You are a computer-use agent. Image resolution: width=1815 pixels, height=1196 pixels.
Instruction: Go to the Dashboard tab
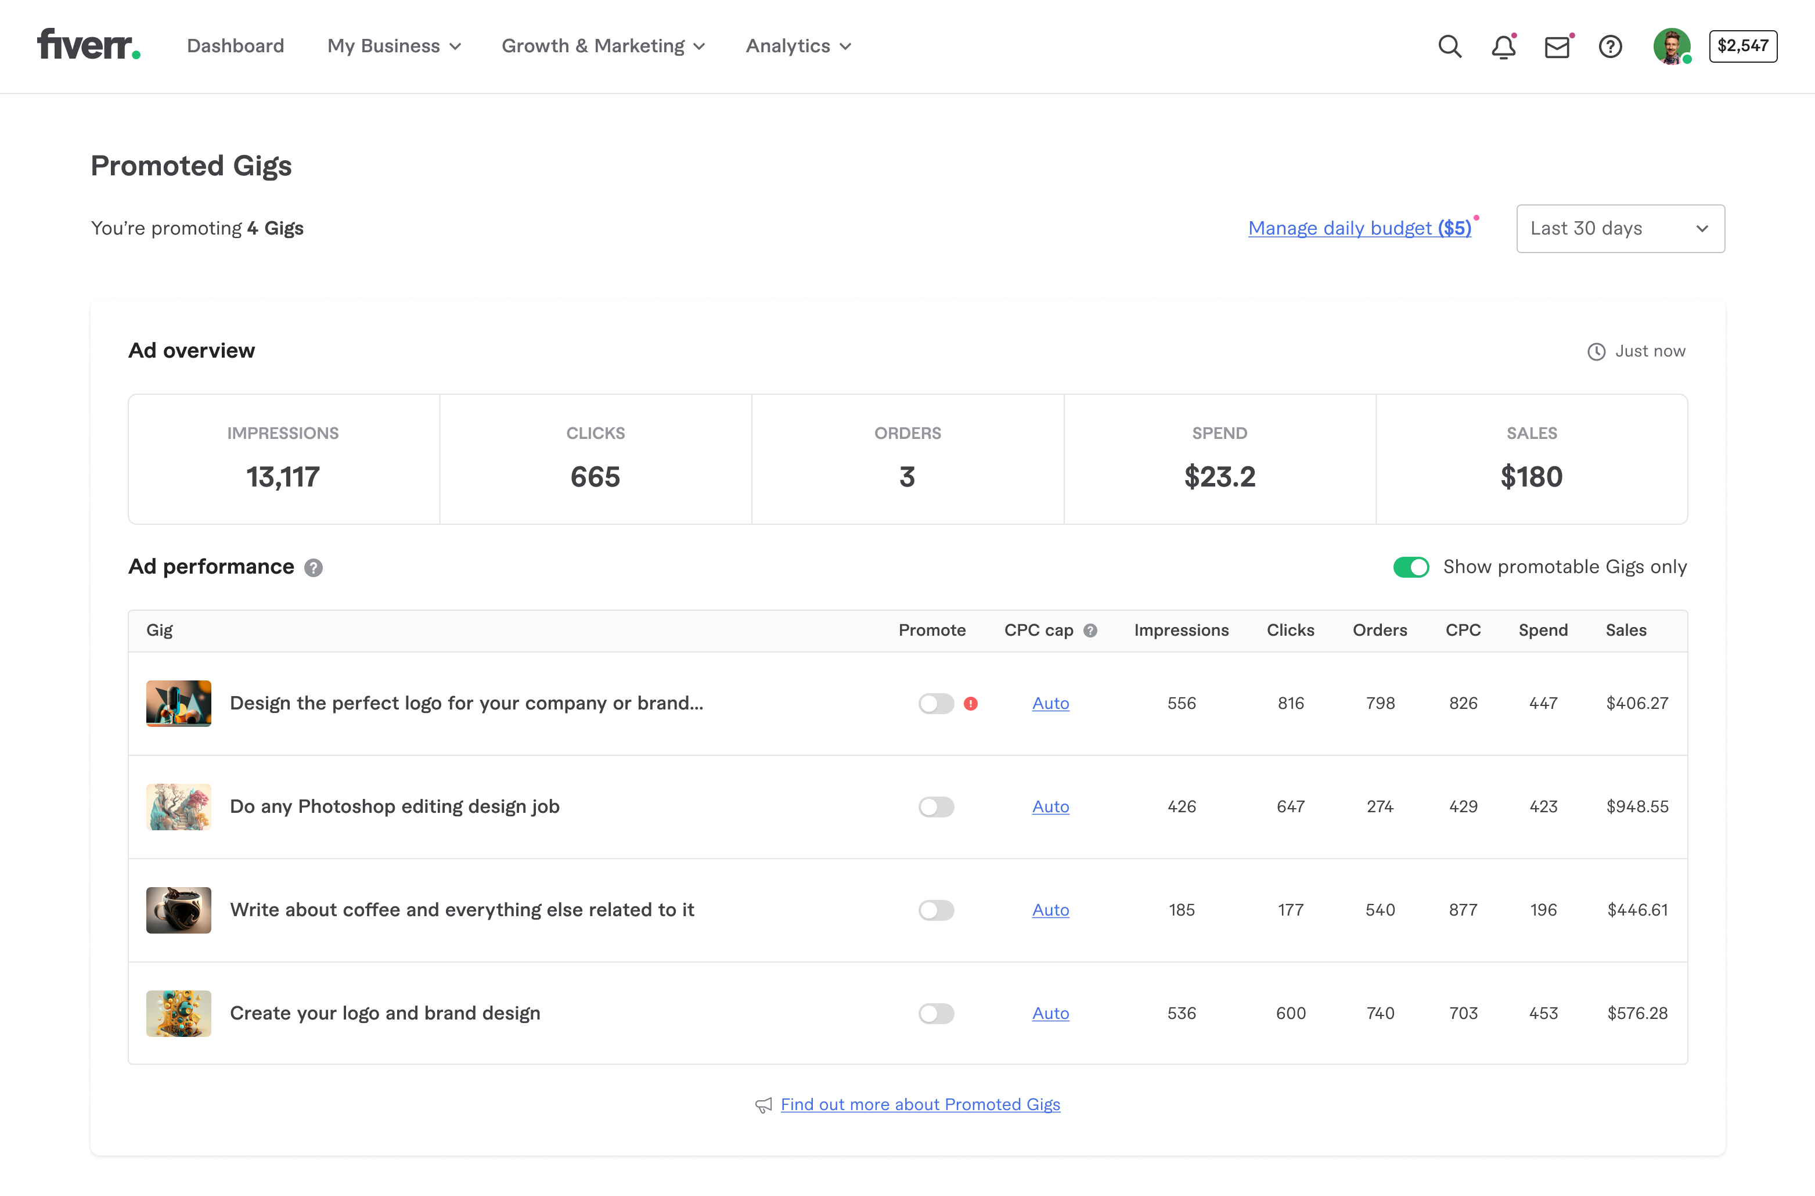point(235,46)
